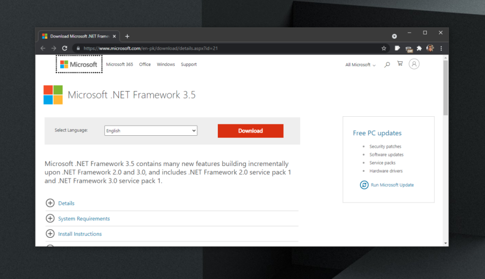
Task: Click the ad blocker extension showing Off
Action: [x=408, y=48]
